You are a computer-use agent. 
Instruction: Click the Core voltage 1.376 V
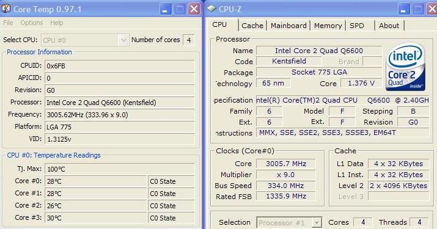361,83
